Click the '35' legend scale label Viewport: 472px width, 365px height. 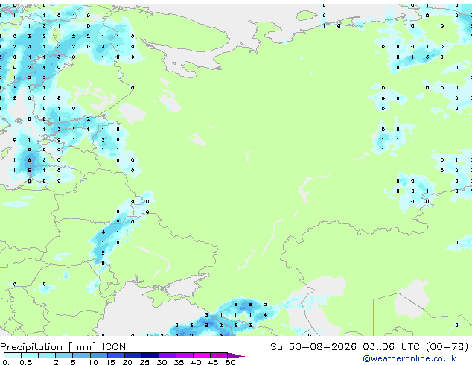click(179, 362)
